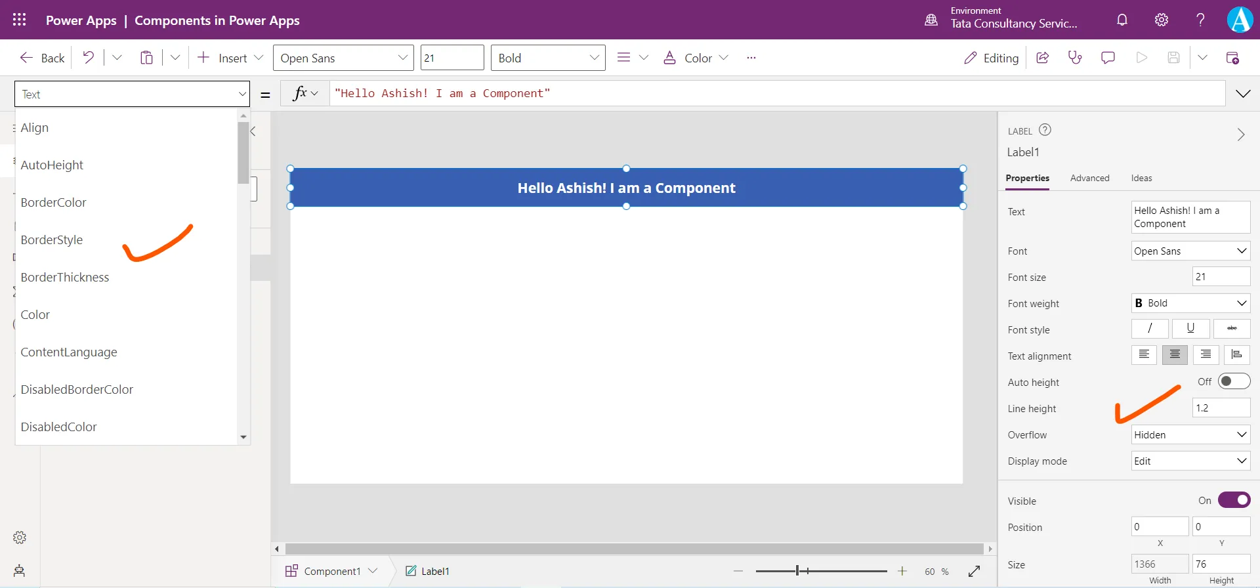
Task: Open the Font dropdown in properties panel
Action: (1190, 251)
